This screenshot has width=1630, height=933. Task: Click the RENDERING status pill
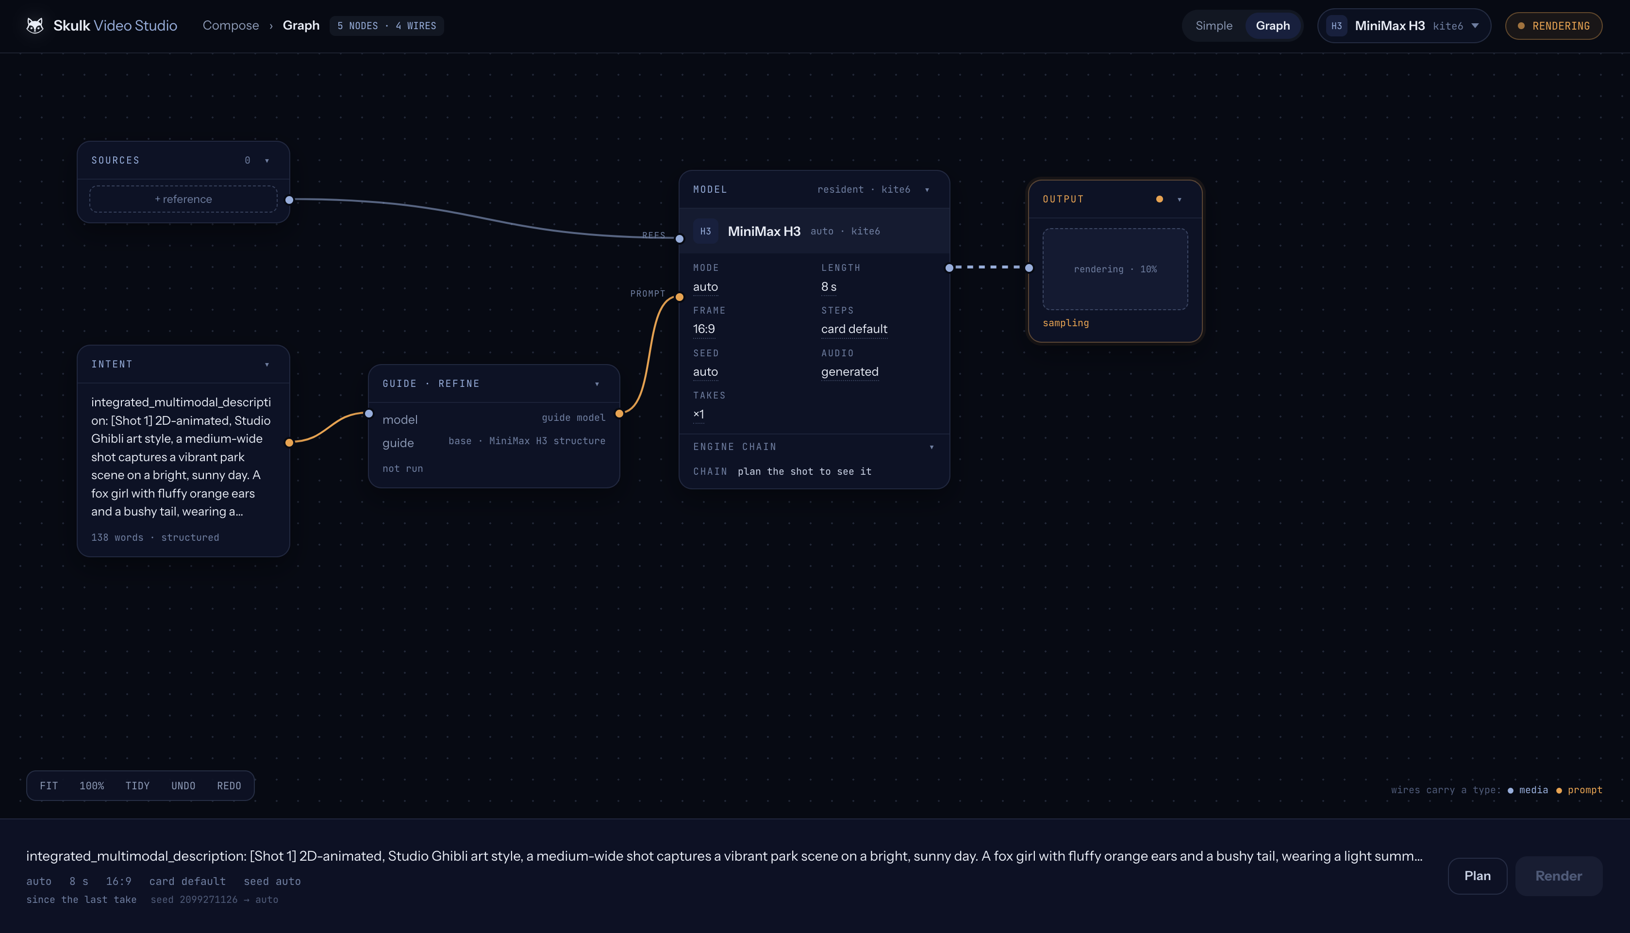click(1554, 26)
